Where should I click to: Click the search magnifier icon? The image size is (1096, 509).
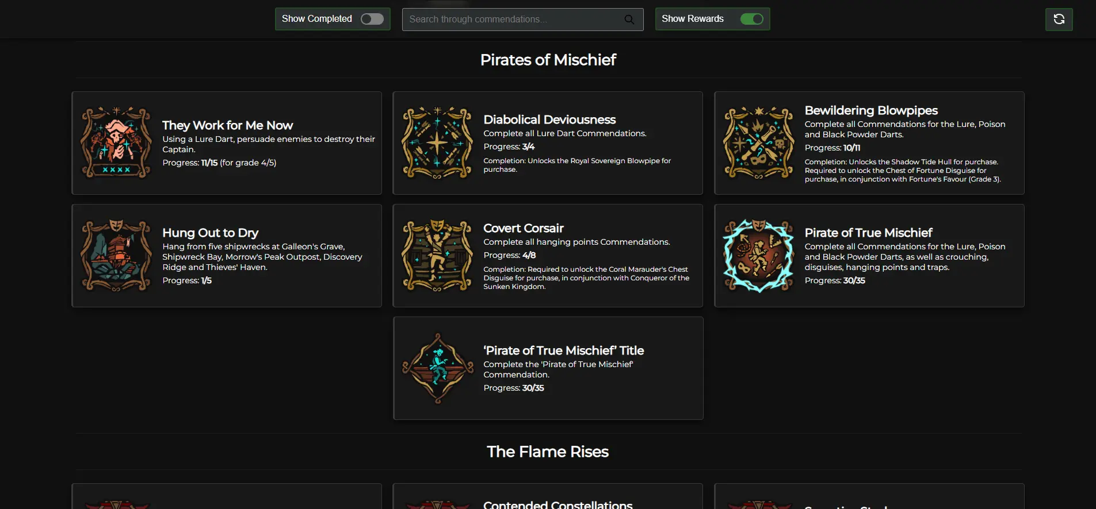(x=629, y=20)
